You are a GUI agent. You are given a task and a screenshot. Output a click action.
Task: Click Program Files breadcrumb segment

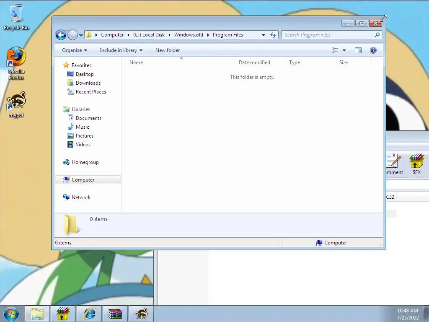point(227,35)
